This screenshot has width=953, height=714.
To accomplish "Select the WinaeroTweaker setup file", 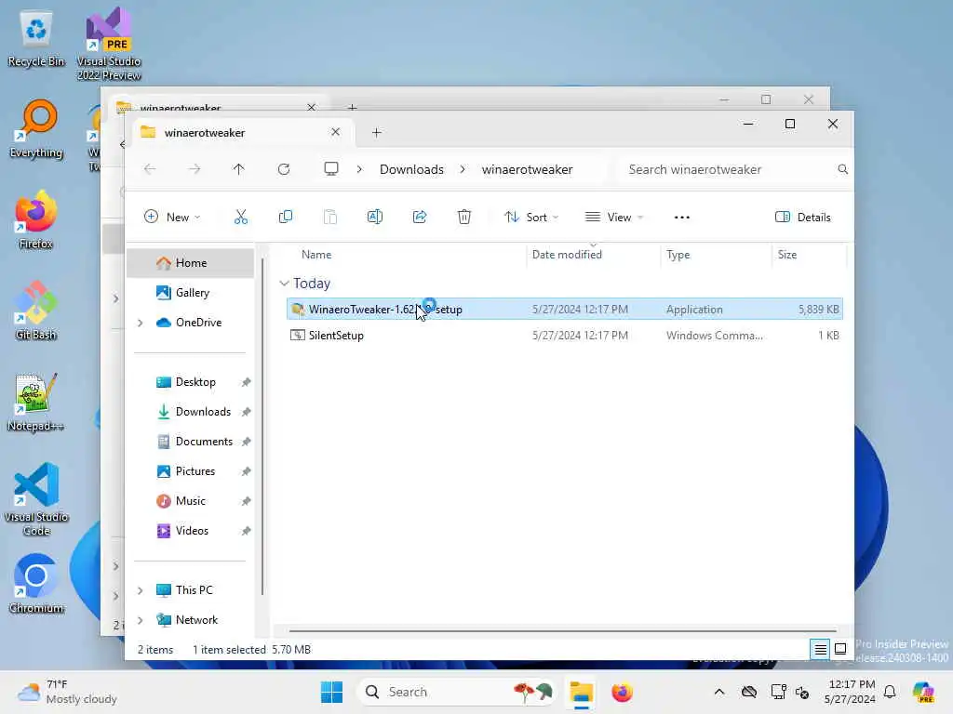I will pos(565,309).
